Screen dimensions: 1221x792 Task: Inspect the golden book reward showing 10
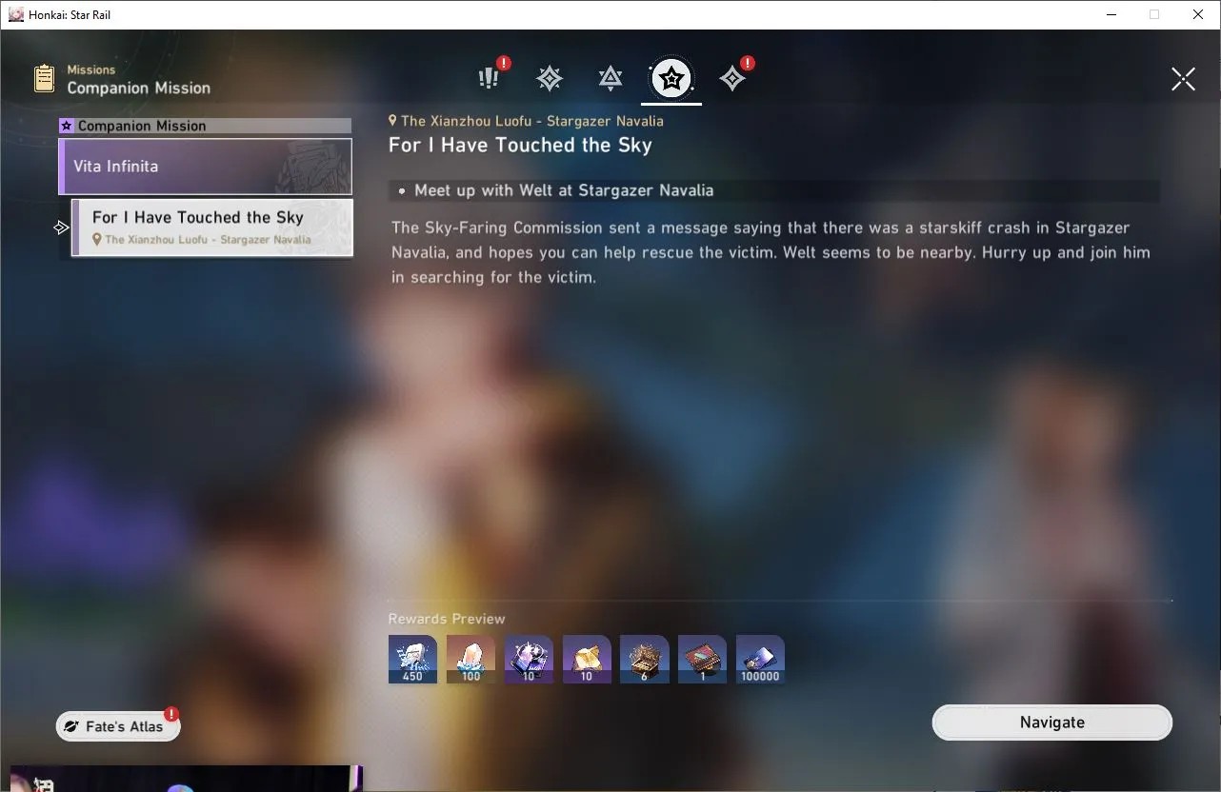587,660
